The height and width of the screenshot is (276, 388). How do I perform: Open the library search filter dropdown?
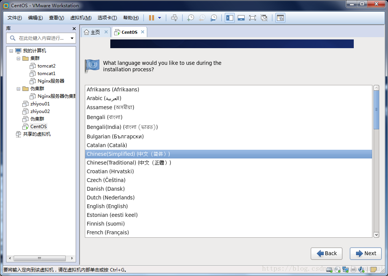pos(72,38)
